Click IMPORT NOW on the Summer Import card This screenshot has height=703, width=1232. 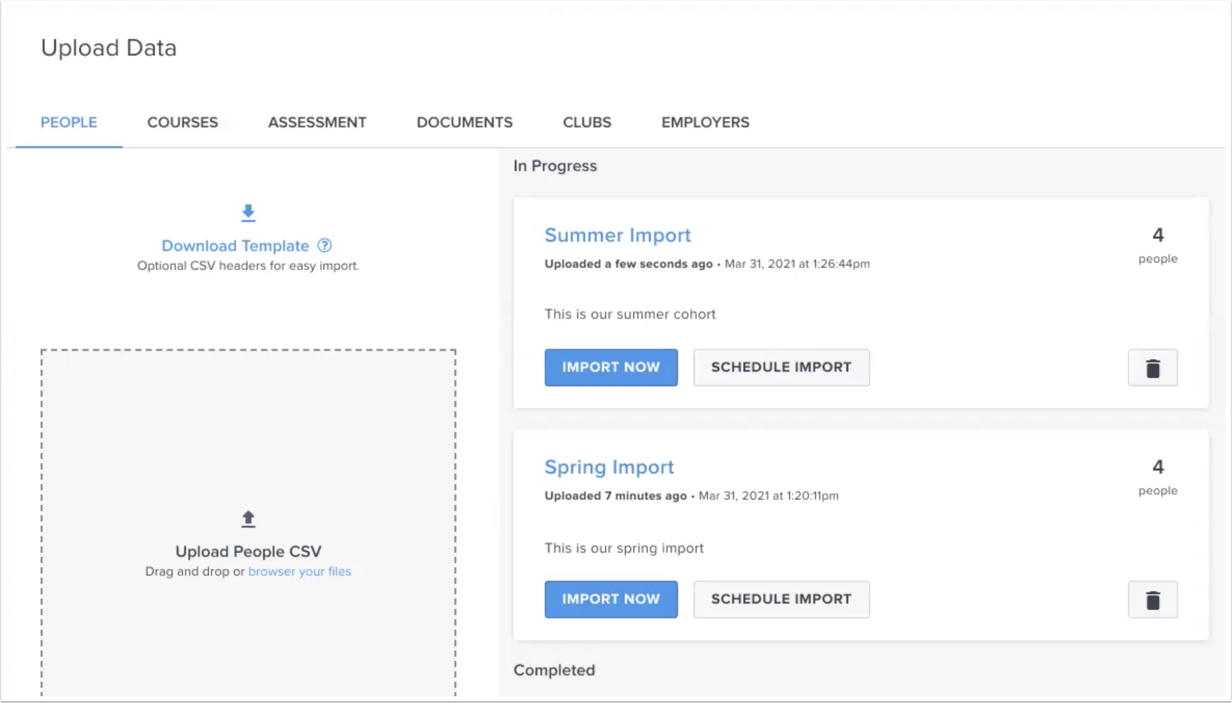point(611,368)
